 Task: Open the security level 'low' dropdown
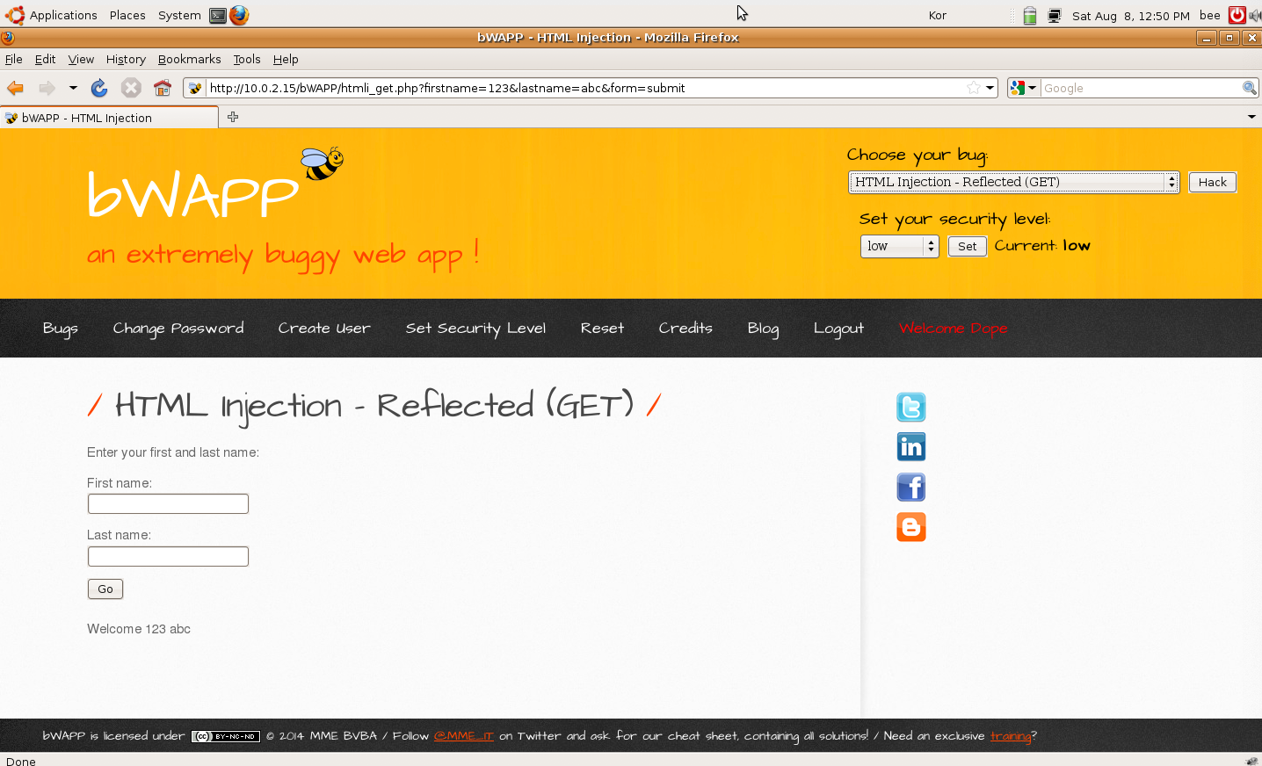(x=900, y=246)
